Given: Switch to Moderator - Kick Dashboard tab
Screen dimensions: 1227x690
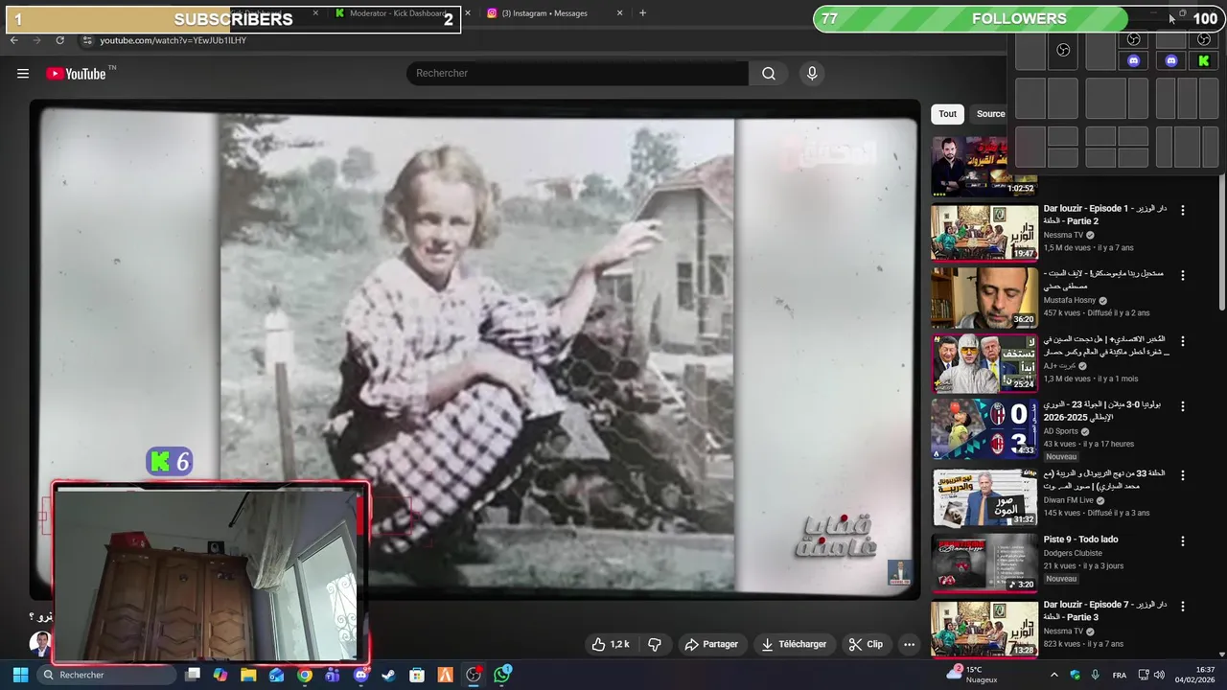Looking at the screenshot, I should point(398,13).
